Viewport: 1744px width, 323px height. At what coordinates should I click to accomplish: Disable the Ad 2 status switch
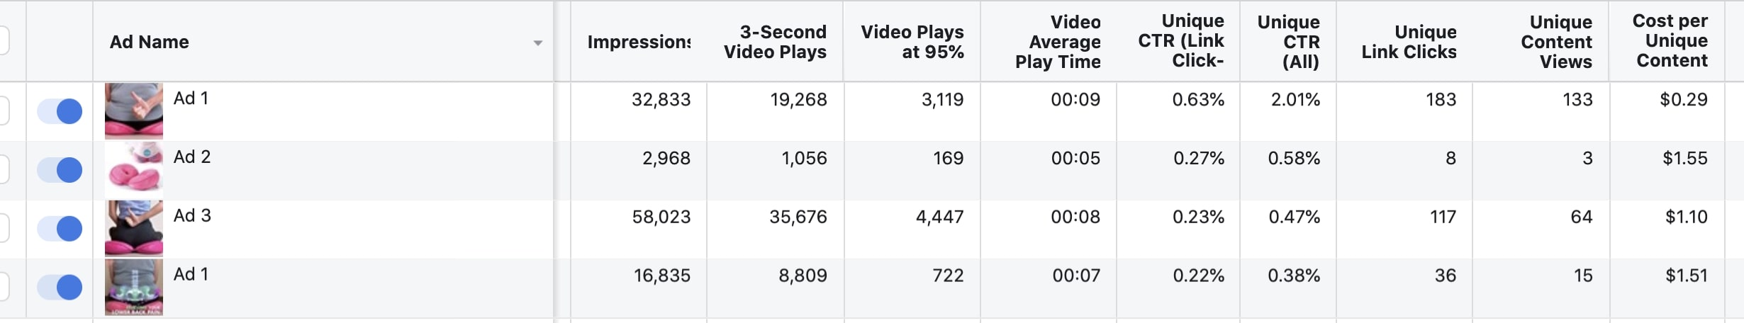coord(60,170)
